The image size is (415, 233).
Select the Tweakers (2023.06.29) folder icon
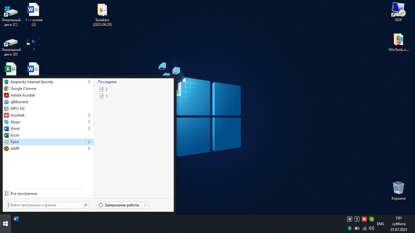[102, 10]
